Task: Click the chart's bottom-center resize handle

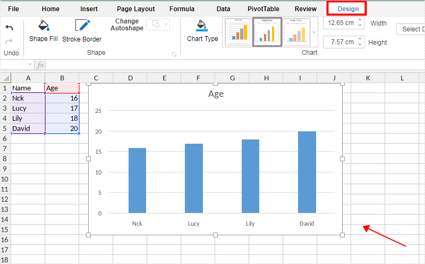Action: pos(215,235)
